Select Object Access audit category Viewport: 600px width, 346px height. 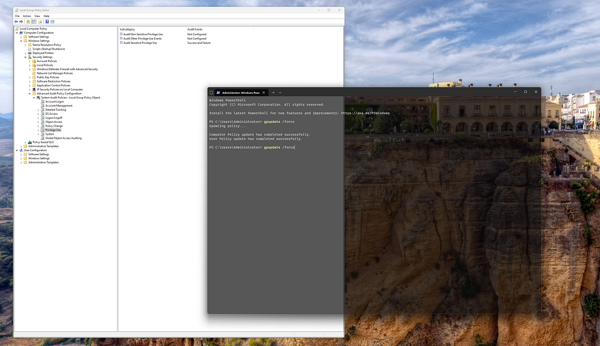tap(53, 122)
